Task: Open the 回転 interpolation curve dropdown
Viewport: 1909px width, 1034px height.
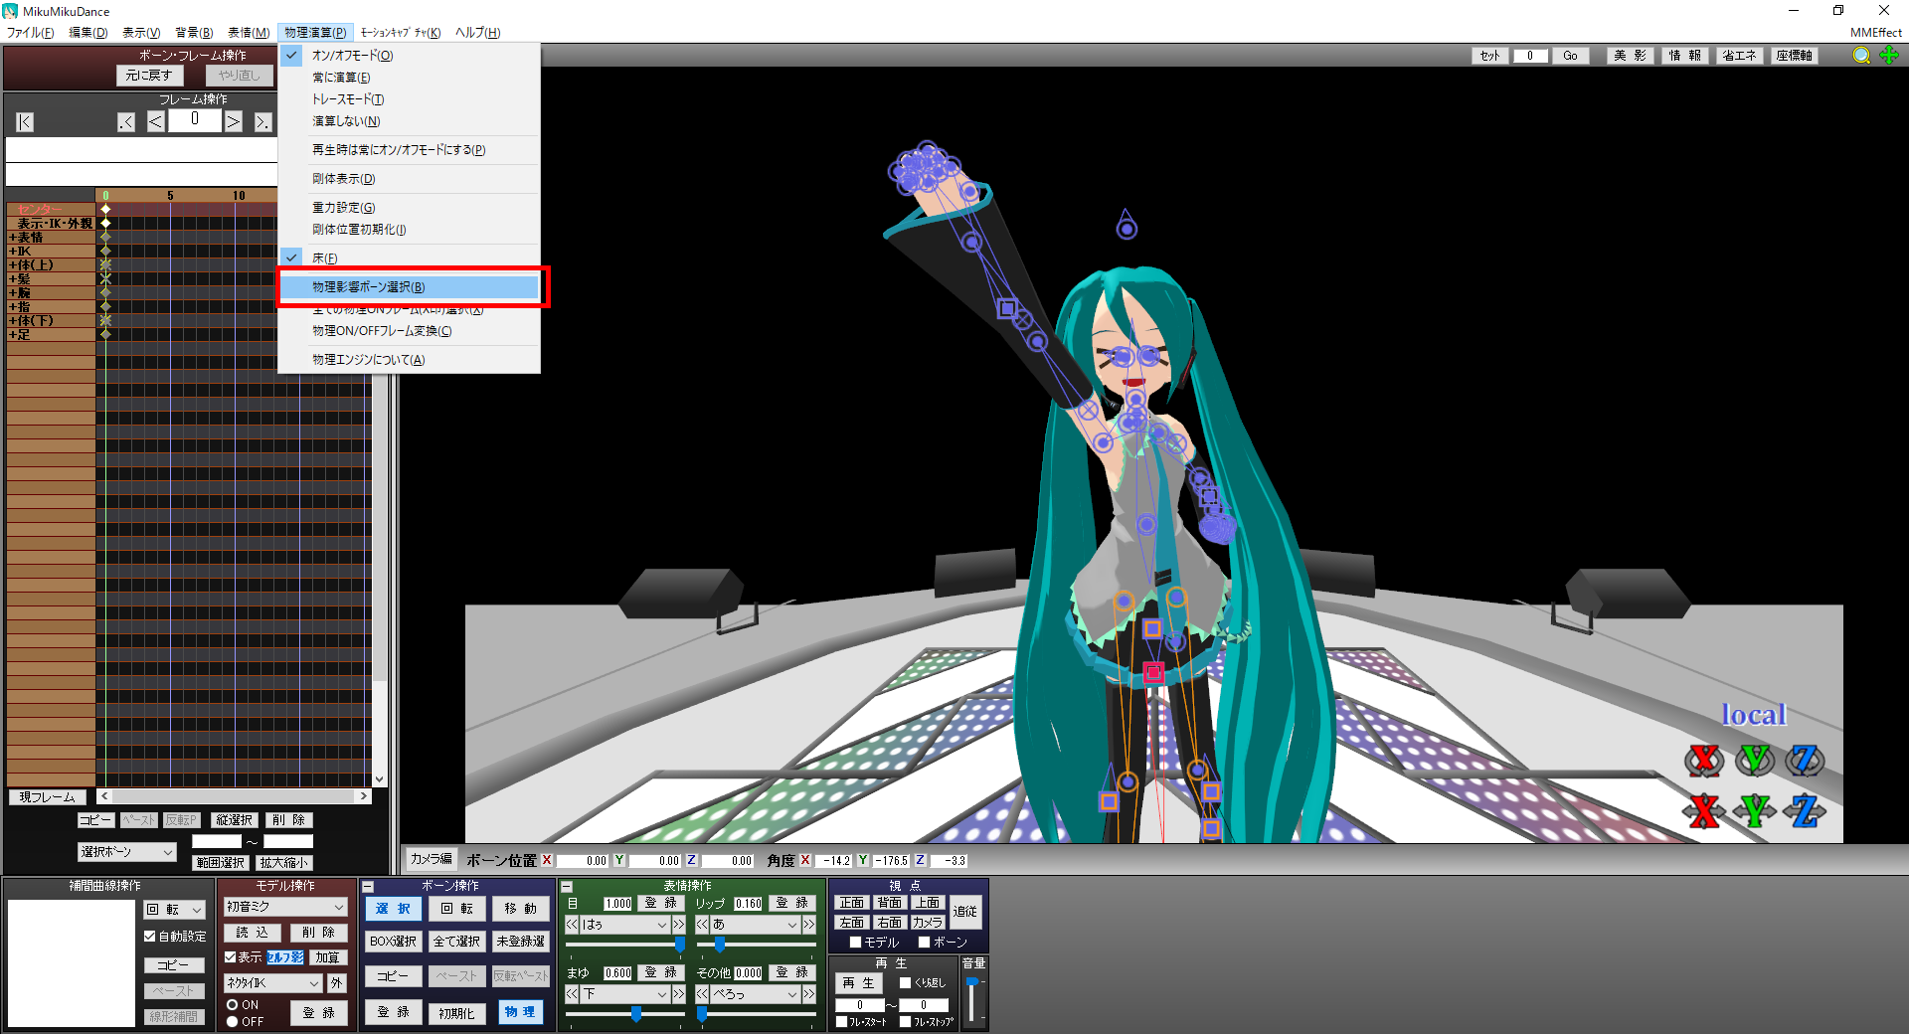Action: pyautogui.click(x=175, y=910)
